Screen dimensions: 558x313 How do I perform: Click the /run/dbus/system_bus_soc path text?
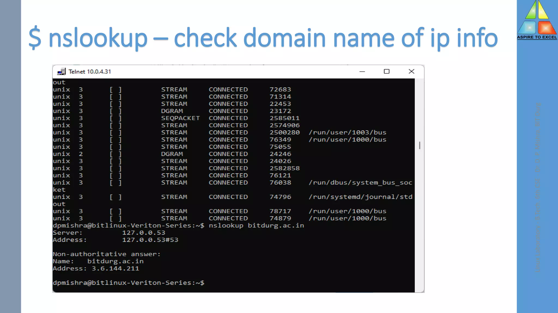[x=361, y=183]
